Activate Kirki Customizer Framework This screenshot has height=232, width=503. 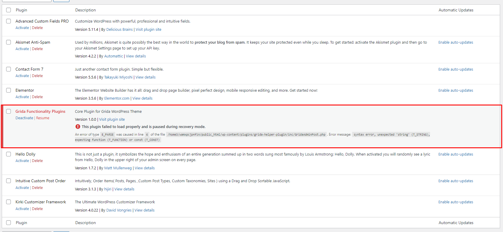(22, 209)
